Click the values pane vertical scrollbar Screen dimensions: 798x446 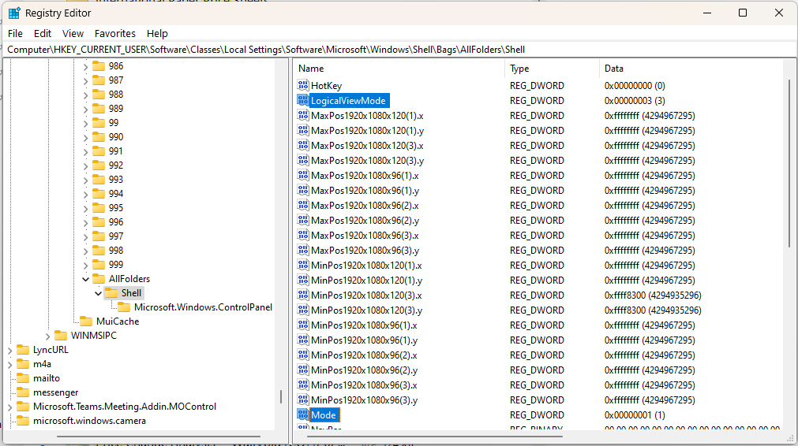[789, 162]
